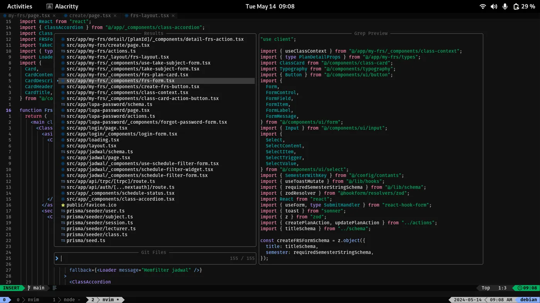Click the TS icon next to src/app/jadwal/schema.ts
This screenshot has height=303, width=540.
coord(62,152)
